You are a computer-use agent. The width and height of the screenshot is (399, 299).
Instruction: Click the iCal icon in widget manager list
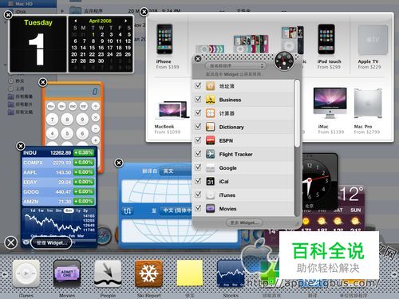[x=211, y=181]
